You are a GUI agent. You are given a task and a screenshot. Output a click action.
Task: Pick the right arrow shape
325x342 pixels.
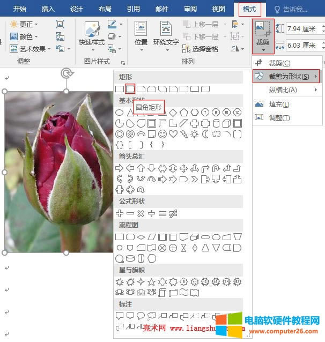click(120, 168)
